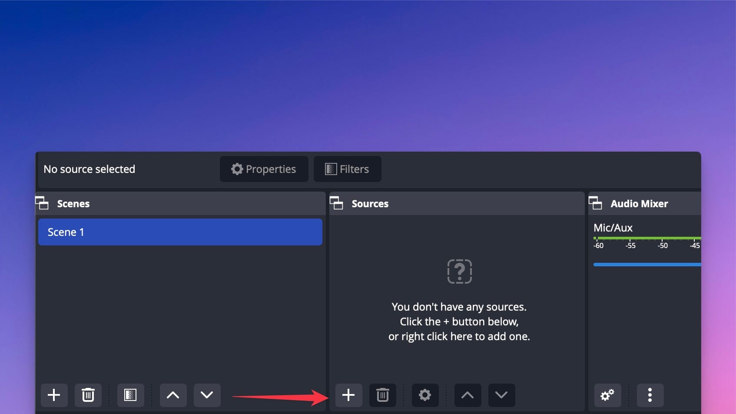
Task: Select Scene 1 in the Scenes list
Action: tap(180, 232)
